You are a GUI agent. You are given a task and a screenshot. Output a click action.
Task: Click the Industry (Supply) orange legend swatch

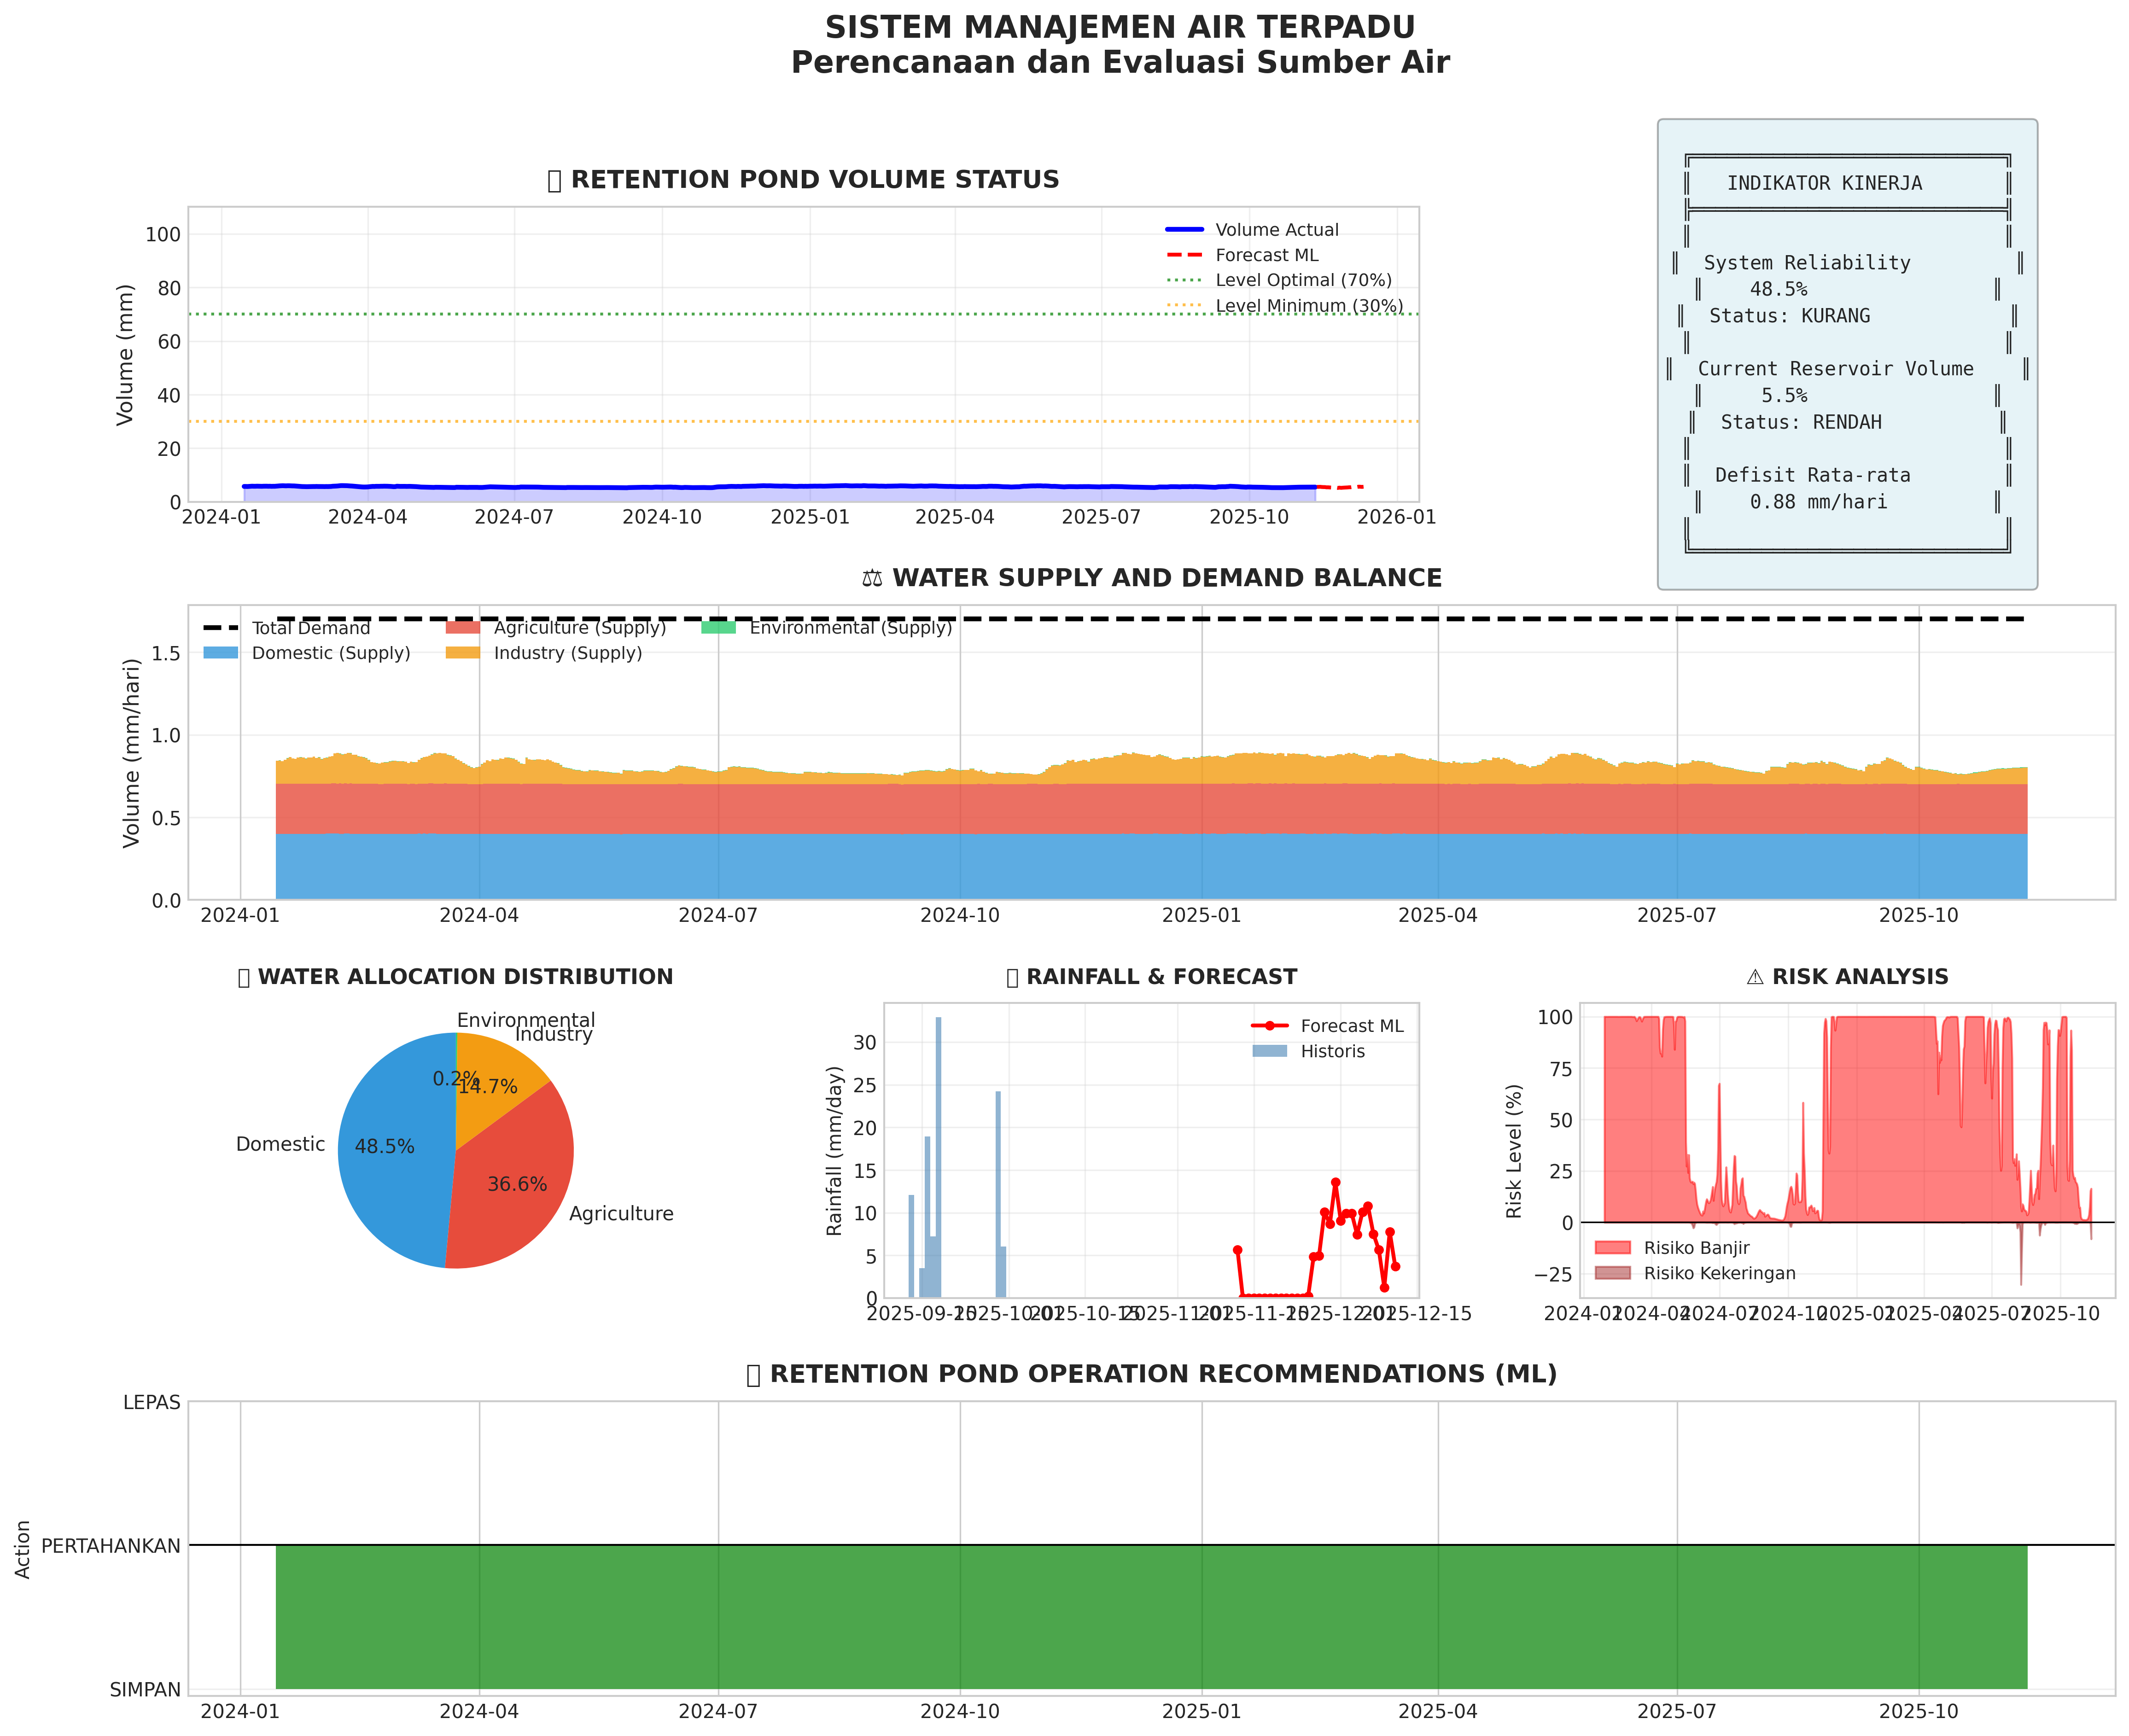coord(463,653)
